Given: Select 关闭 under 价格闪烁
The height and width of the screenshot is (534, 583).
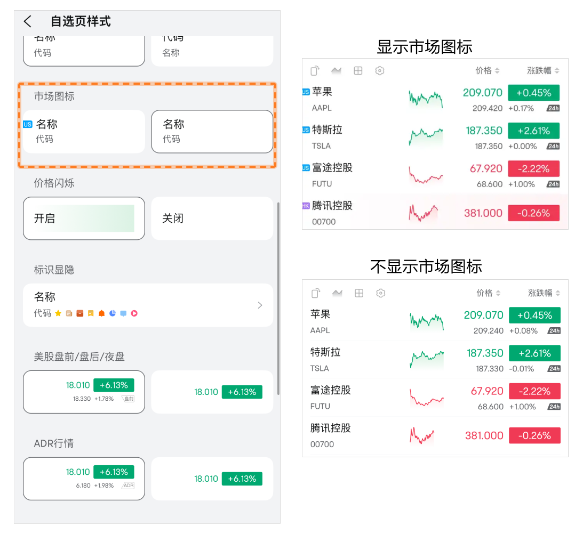Looking at the screenshot, I should point(212,219).
